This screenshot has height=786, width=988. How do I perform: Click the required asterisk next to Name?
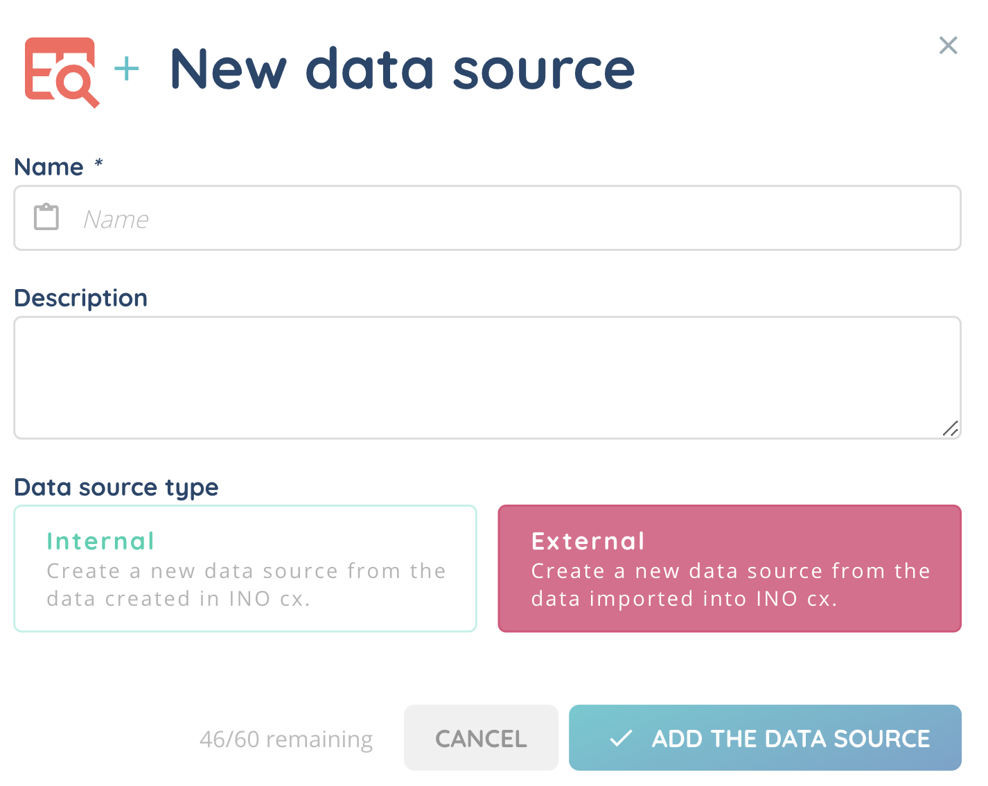click(99, 164)
